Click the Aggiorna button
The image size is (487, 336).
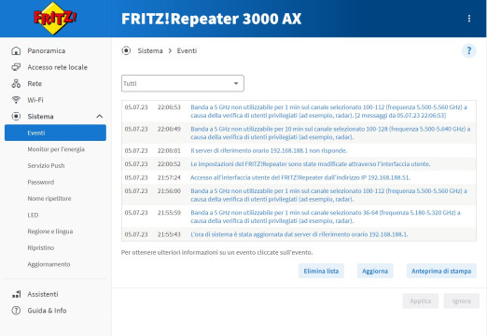click(x=375, y=271)
